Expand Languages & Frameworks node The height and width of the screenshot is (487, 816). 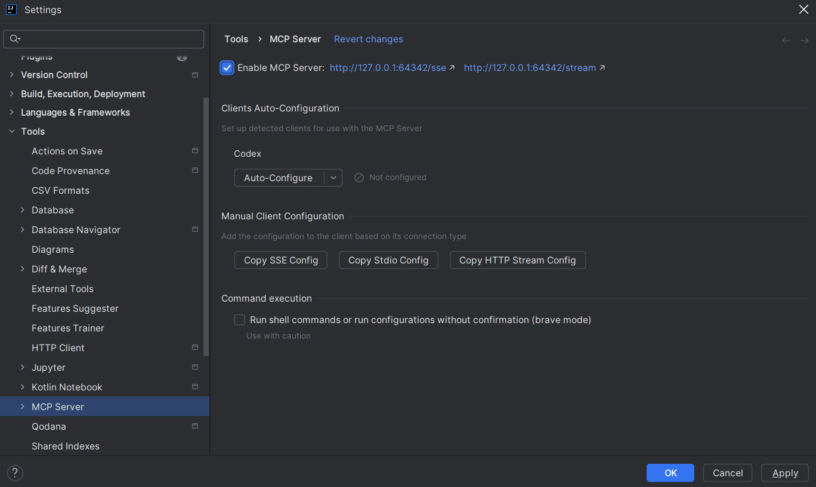tap(11, 113)
